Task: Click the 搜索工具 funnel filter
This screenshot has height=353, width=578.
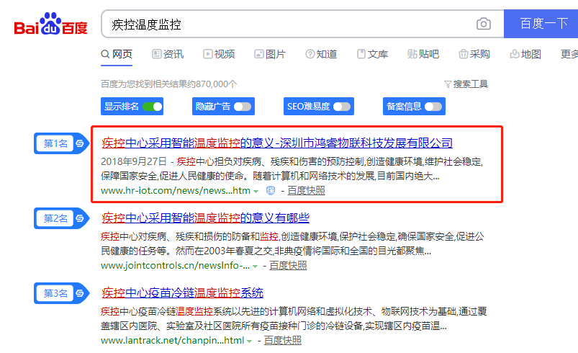Action: pos(466,84)
